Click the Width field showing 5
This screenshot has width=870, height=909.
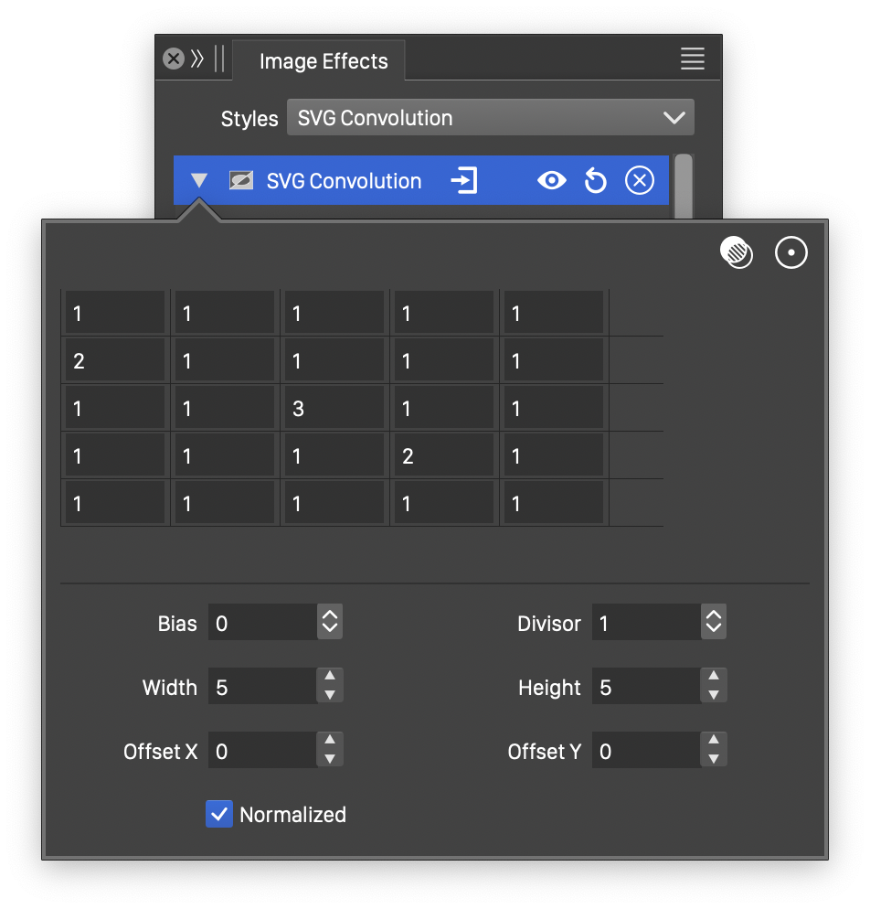coord(261,687)
